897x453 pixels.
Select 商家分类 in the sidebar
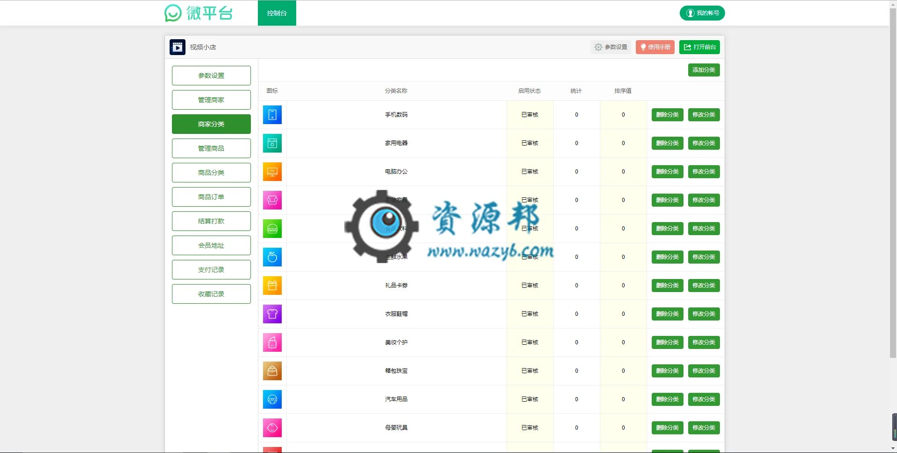pyautogui.click(x=211, y=124)
